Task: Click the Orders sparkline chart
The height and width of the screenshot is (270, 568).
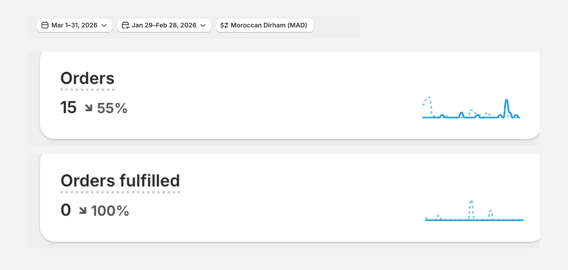Action: click(x=471, y=108)
